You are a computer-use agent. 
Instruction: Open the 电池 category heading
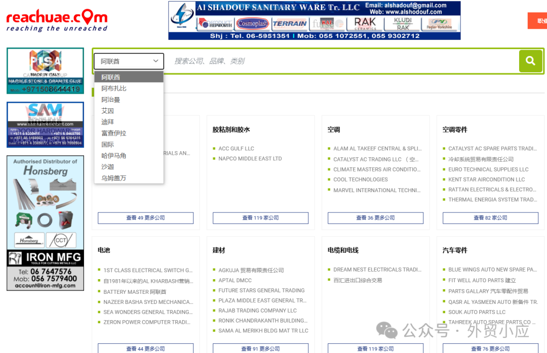pos(104,250)
